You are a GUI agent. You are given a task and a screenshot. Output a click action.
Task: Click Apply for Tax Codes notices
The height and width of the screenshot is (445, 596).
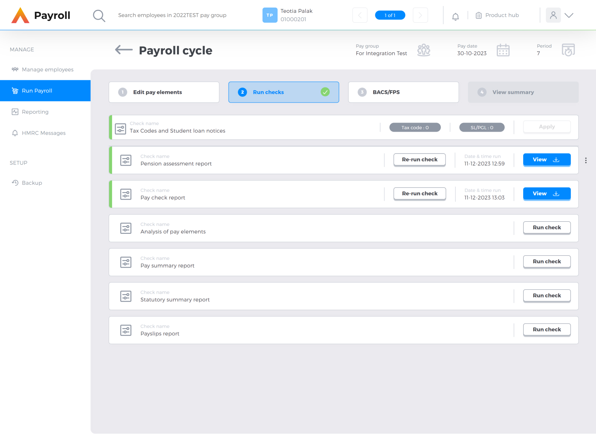coord(547,127)
